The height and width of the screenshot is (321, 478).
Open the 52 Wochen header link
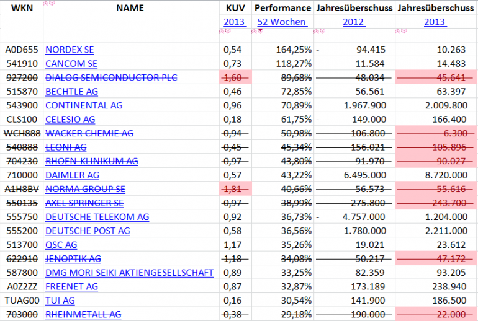282,22
